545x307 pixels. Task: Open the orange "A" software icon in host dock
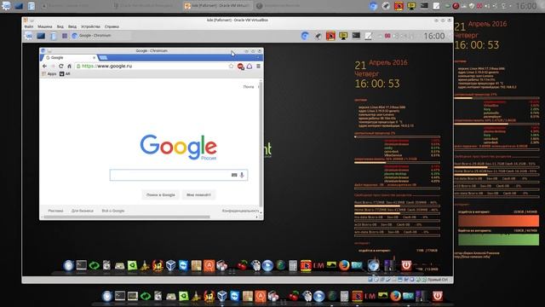pyautogui.click(x=261, y=296)
